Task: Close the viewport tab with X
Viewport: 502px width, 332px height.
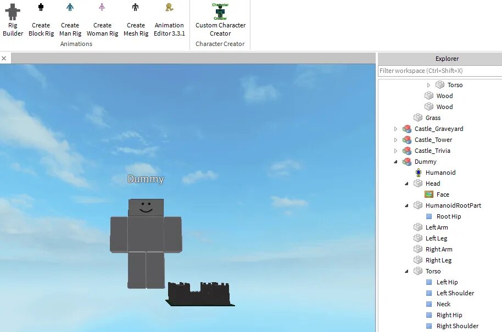Action: [x=4, y=59]
